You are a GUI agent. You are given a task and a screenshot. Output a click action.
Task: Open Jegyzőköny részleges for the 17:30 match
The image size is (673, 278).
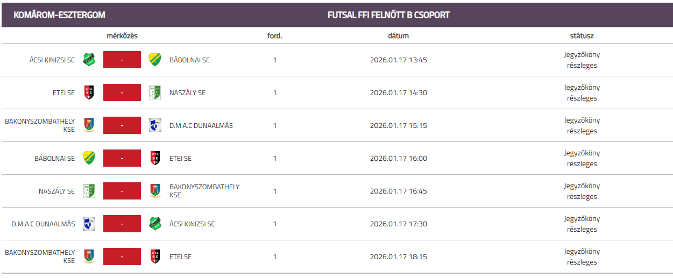click(582, 224)
